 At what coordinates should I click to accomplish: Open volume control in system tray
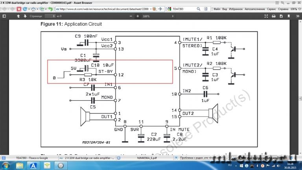coord(278,166)
